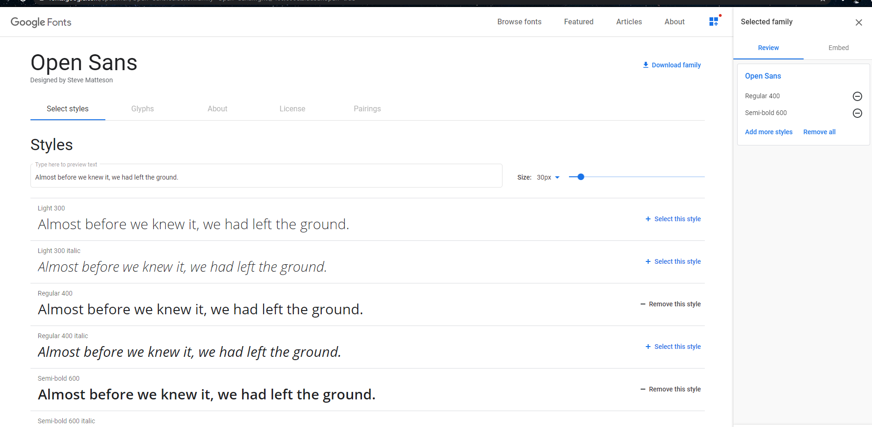The image size is (872, 427).
Task: Switch to the Embed tab
Action: tap(838, 48)
